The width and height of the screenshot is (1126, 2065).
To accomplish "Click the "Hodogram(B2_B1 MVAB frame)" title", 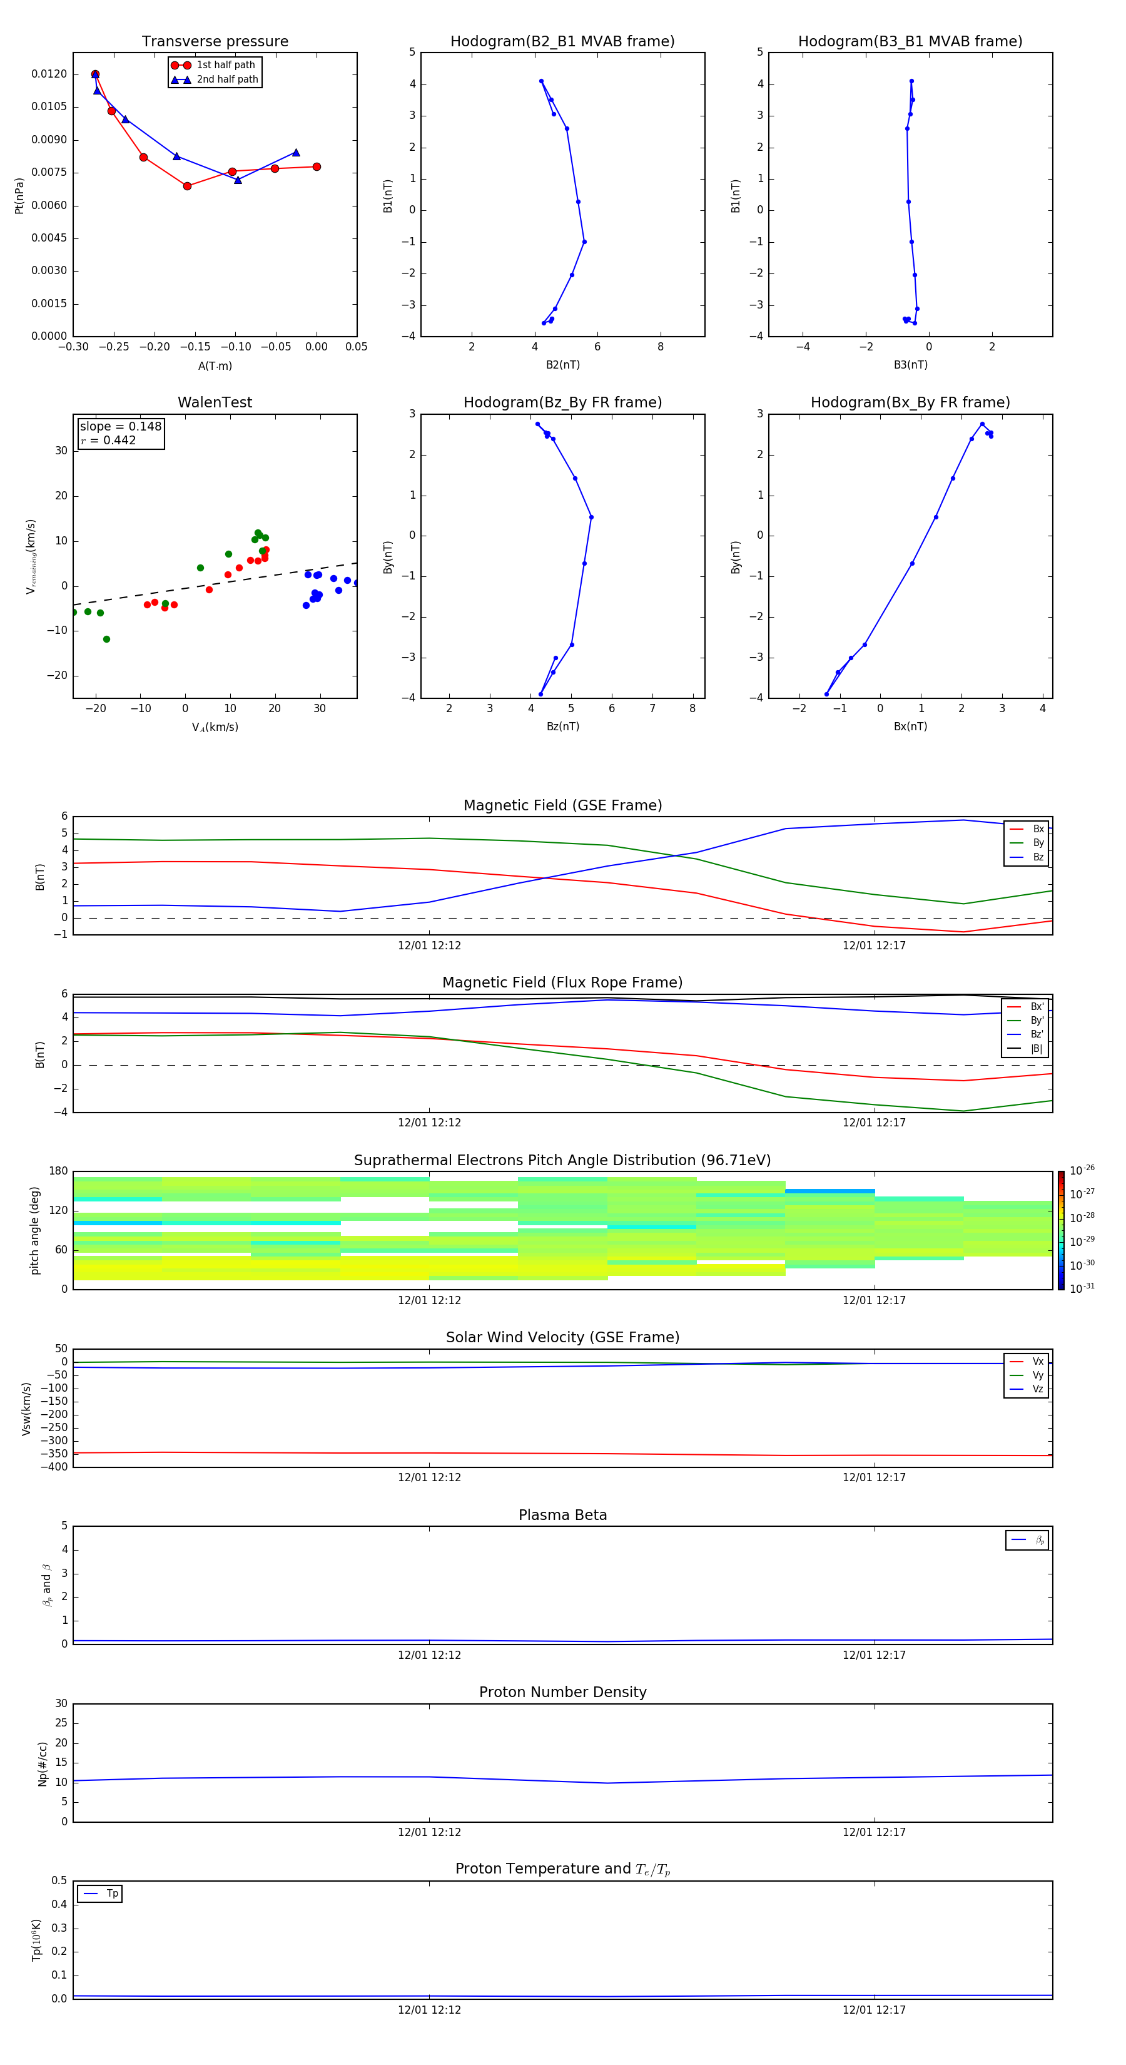I will click(562, 42).
